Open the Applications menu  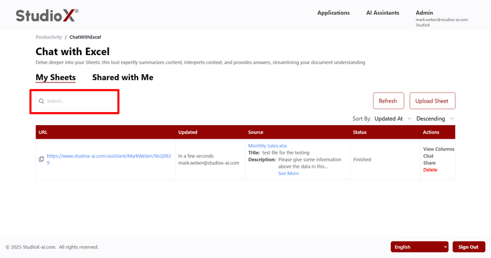point(333,12)
